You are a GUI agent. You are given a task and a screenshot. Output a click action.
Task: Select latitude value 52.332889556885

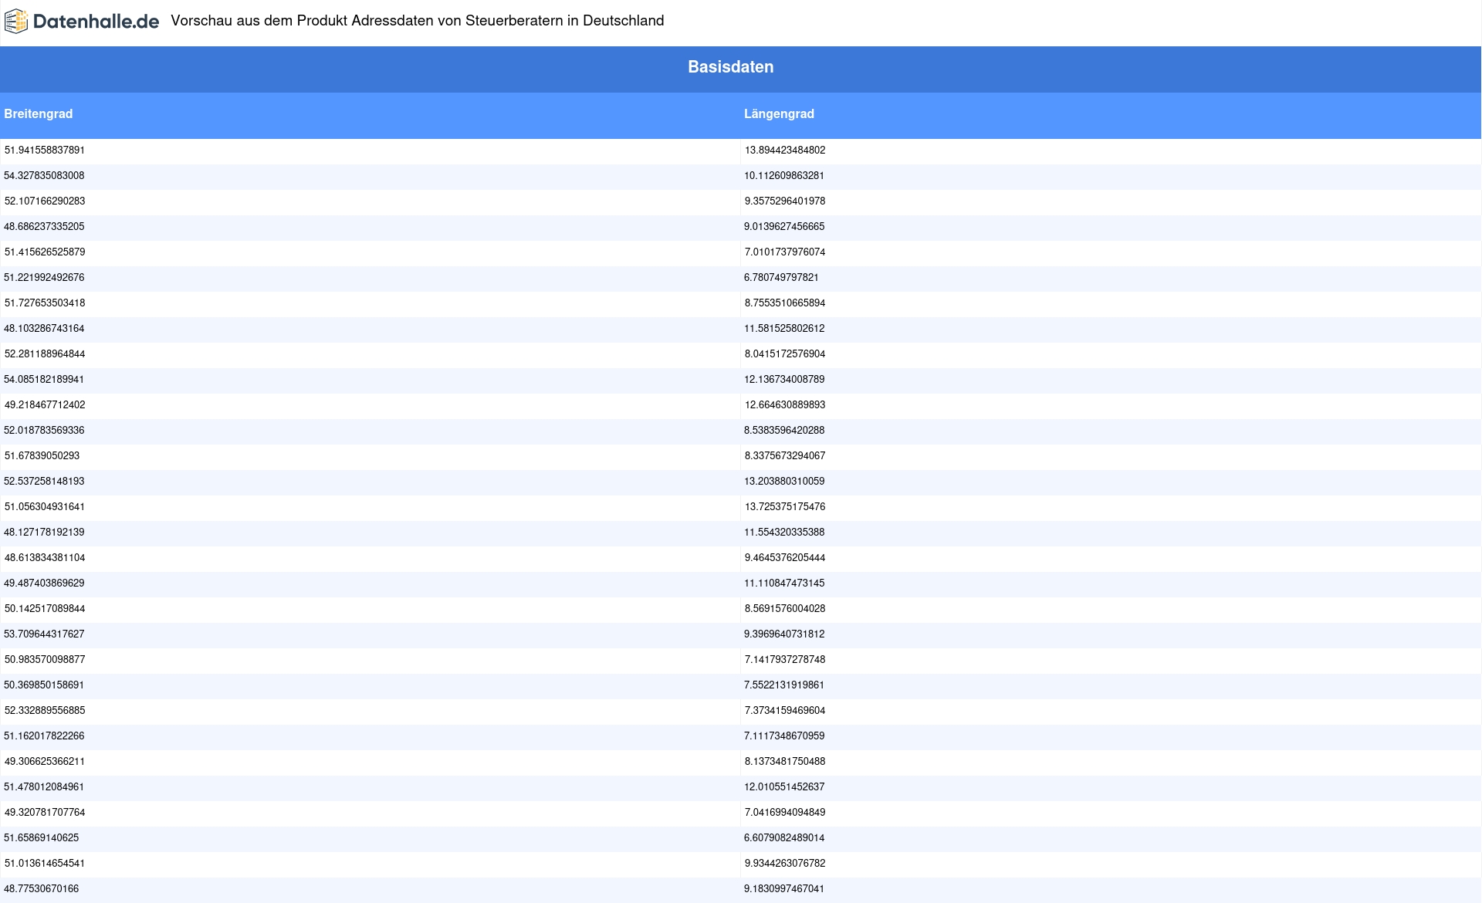click(x=45, y=711)
